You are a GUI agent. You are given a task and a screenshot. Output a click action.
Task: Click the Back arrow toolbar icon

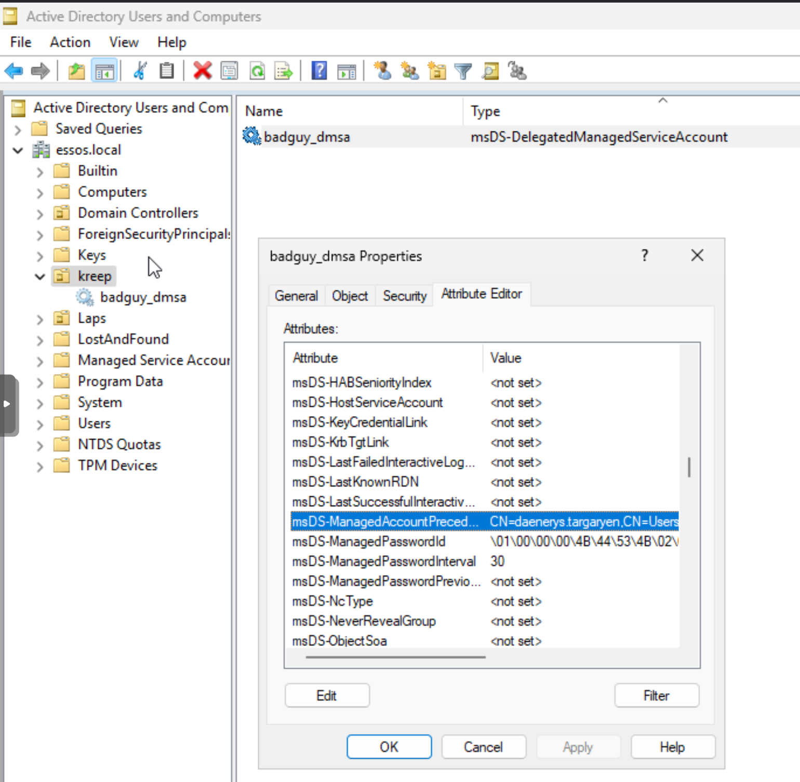click(14, 71)
